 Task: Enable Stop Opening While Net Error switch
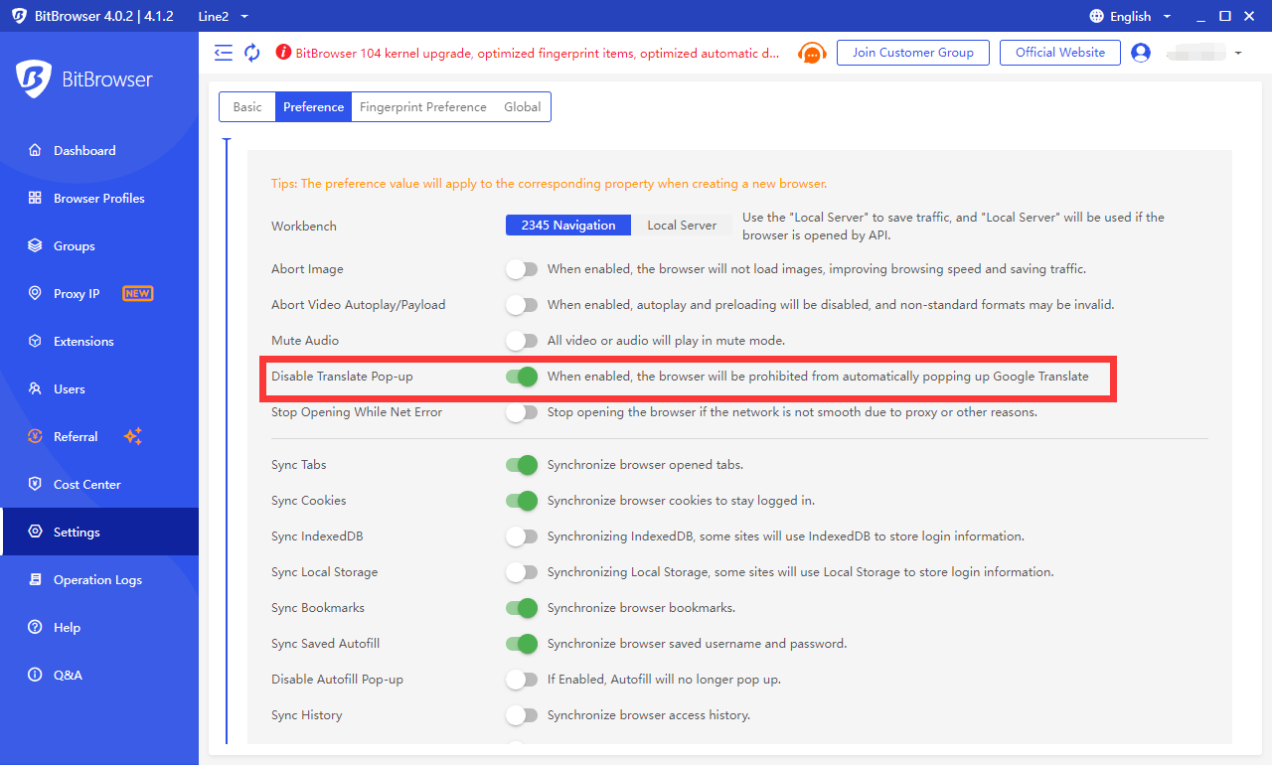point(522,412)
